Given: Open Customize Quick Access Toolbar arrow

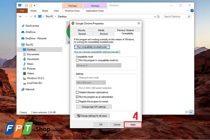Looking at the screenshot, I should pos(34,6).
